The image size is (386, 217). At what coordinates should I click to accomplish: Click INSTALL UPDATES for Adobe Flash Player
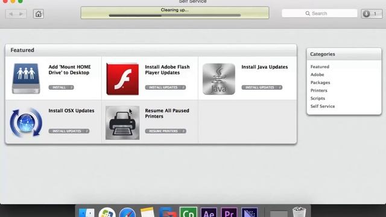[165, 87]
